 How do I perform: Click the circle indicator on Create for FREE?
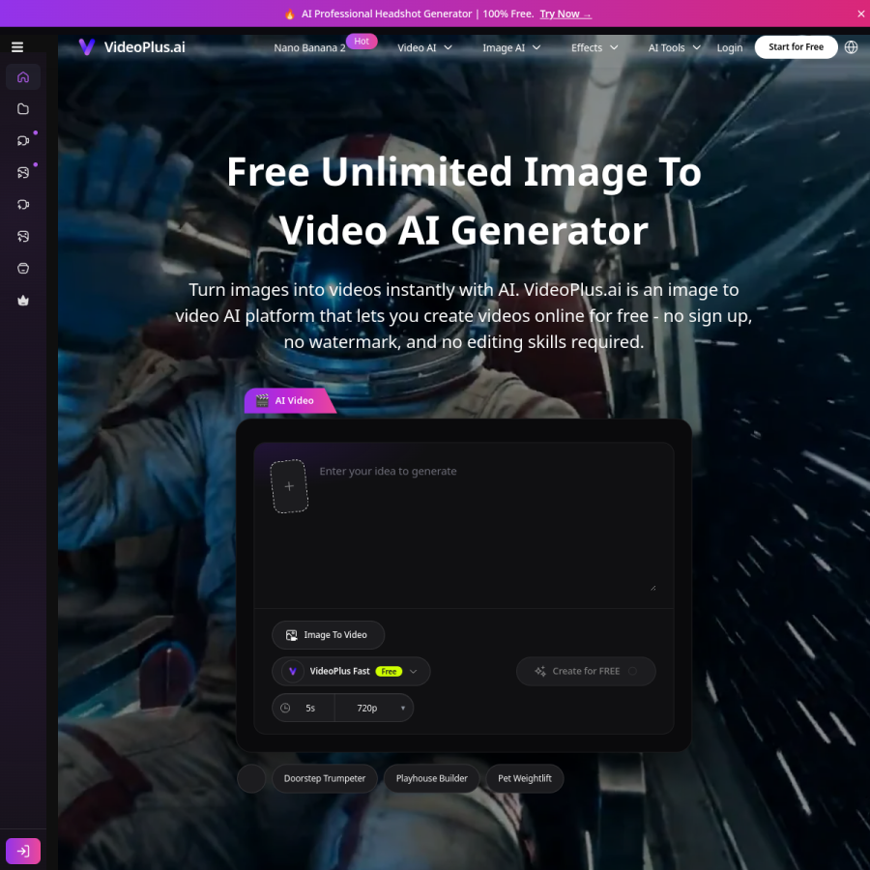(632, 672)
